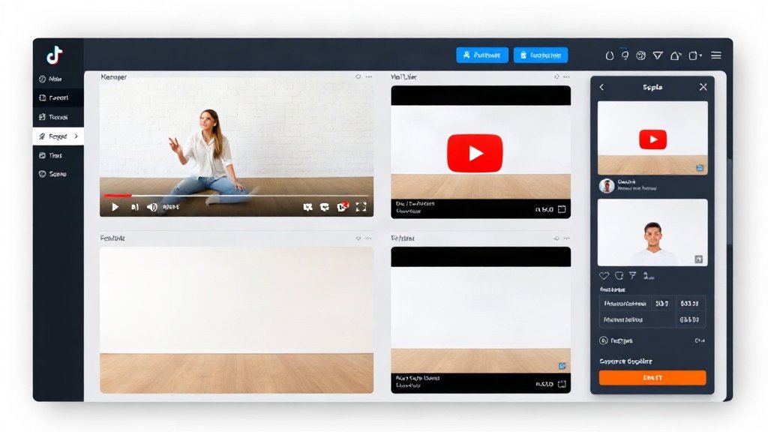Click the red-badged icon in woman video controls

click(342, 207)
